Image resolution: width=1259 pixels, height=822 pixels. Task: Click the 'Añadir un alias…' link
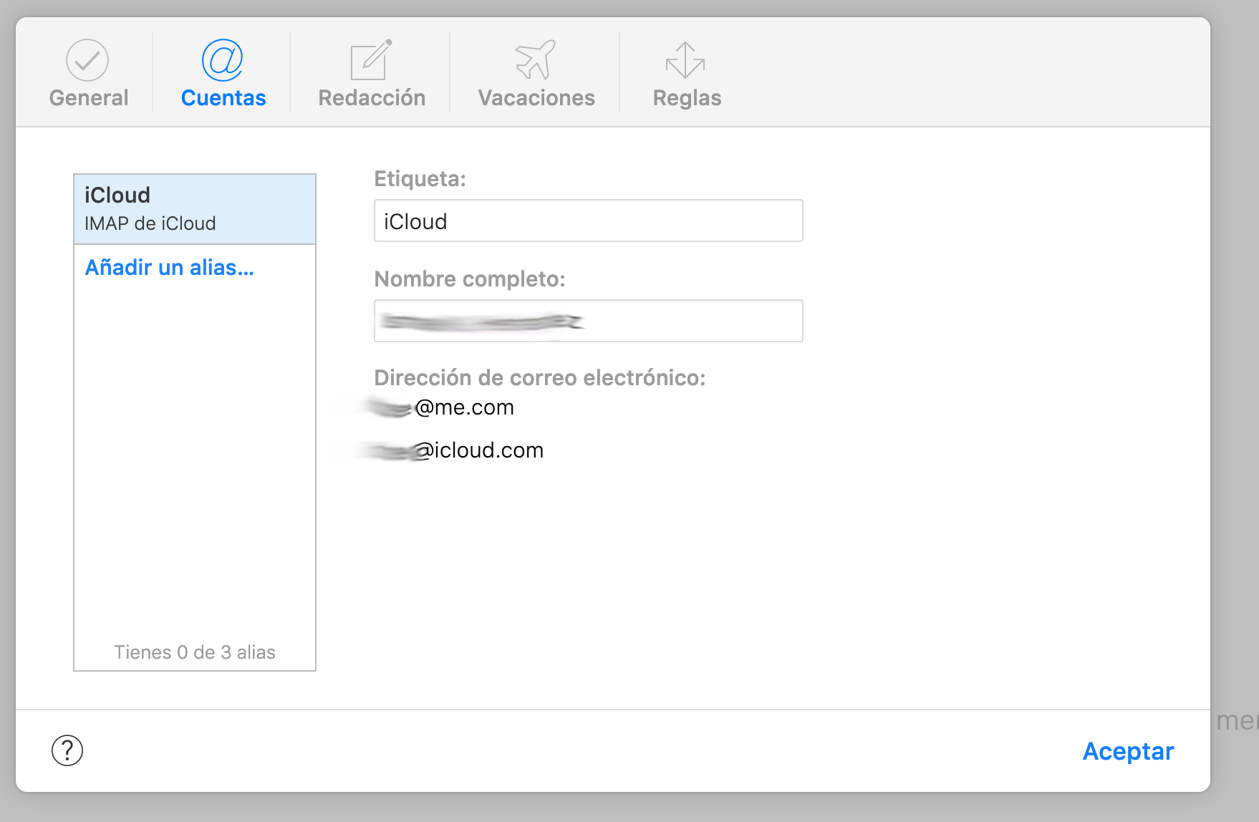[170, 268]
